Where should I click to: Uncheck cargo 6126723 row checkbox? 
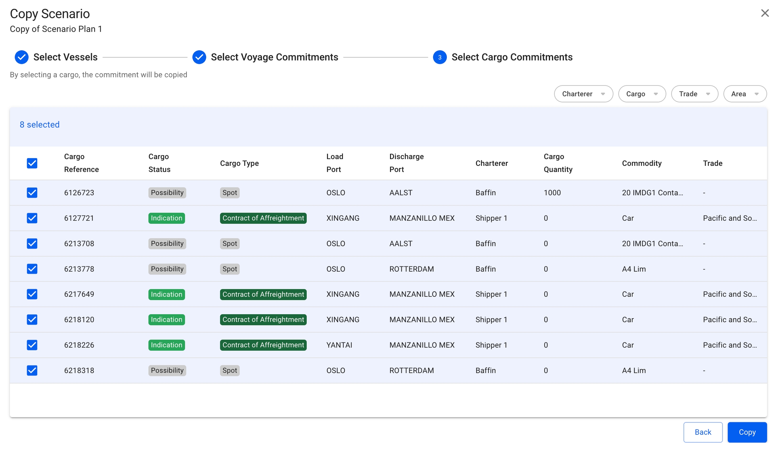(32, 193)
